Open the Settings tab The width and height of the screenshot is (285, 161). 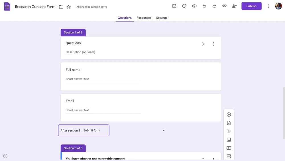pos(162,18)
